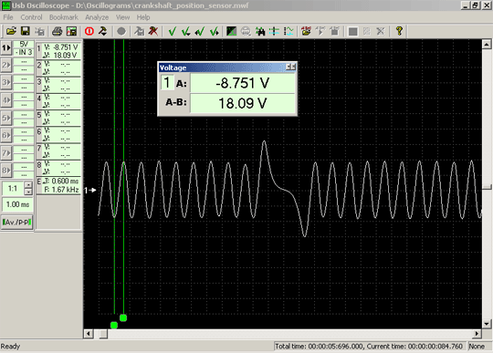493x353 pixels.
Task: Click the 1.00 ms time base field
Action: click(x=17, y=204)
